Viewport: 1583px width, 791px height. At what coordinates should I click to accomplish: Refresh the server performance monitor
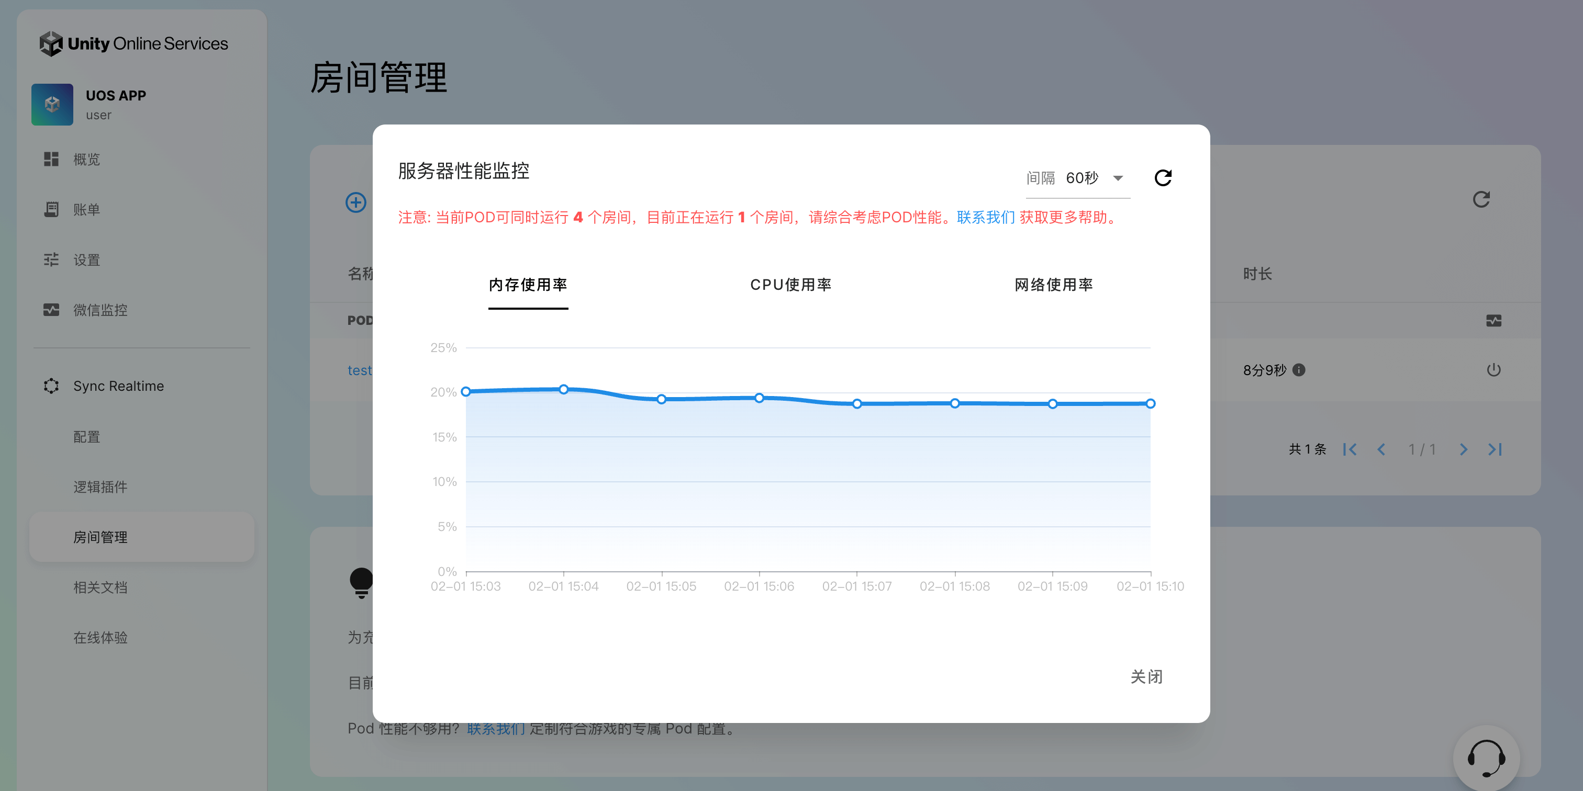coord(1163,178)
